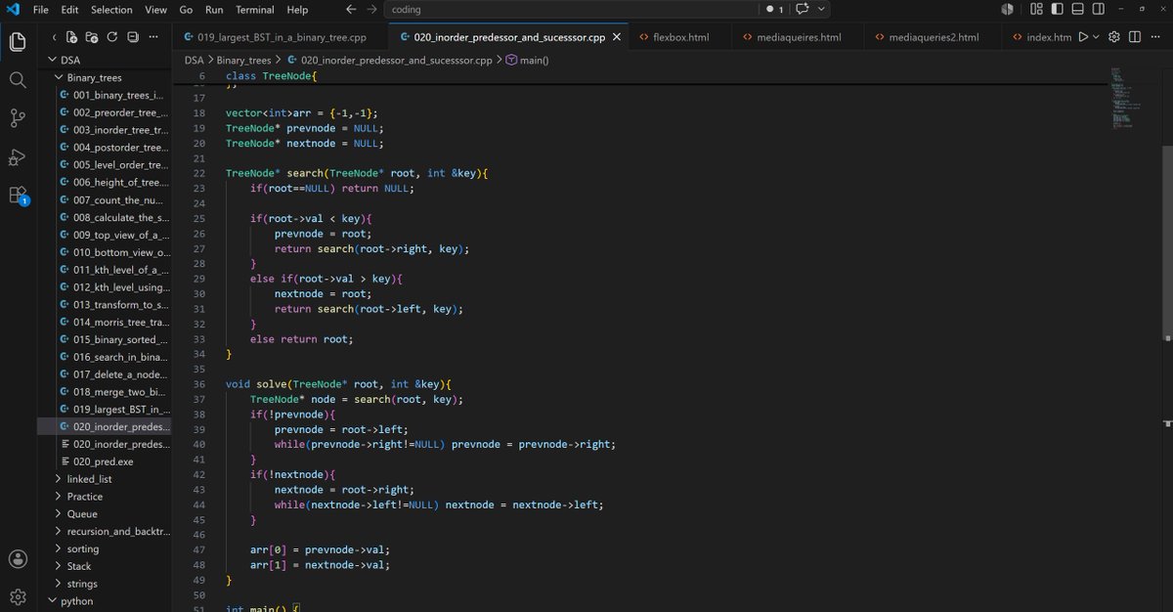Click the 'coding' command center search box
Viewport: 1173px width, 612px height.
coord(571,10)
